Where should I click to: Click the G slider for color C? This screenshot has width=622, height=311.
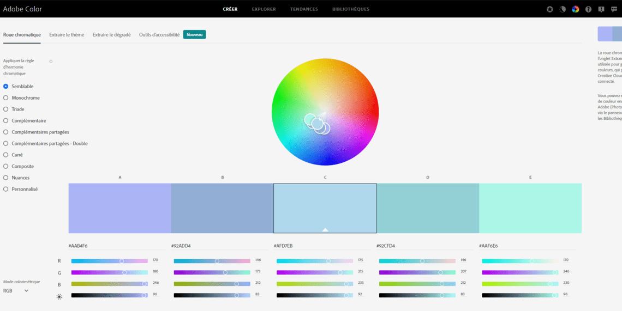[315, 272]
